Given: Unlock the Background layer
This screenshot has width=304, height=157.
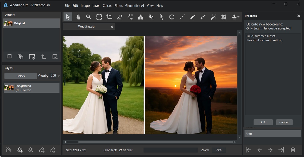Looking at the screenshot, I should pyautogui.click(x=21, y=76).
